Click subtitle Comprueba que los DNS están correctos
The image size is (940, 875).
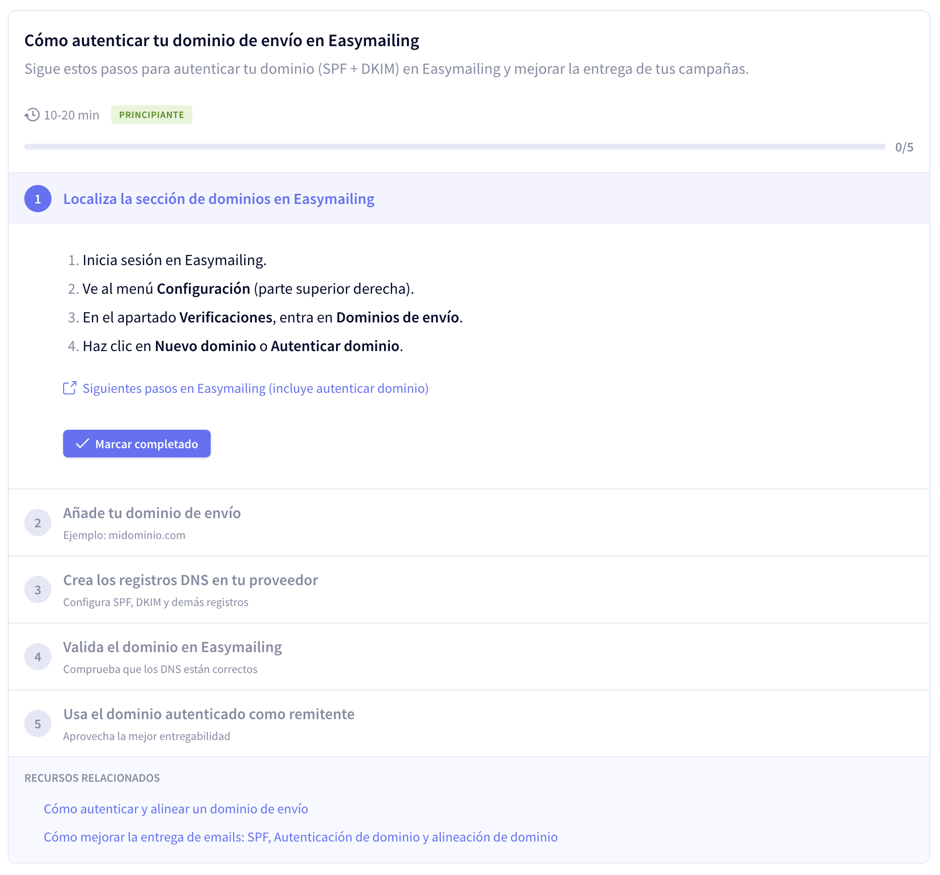click(160, 669)
